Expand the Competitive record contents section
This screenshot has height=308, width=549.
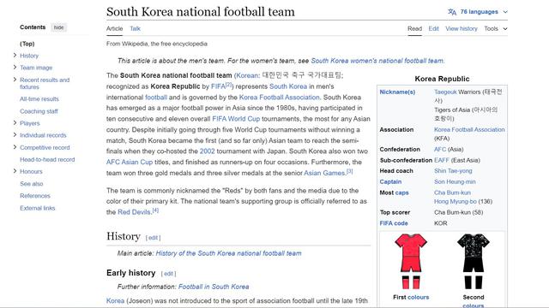15,147
